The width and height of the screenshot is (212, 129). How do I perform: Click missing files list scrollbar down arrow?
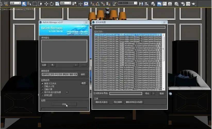[164, 89]
